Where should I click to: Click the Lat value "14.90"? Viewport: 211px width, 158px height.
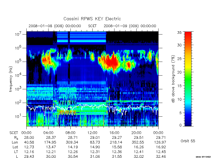click(95, 147)
